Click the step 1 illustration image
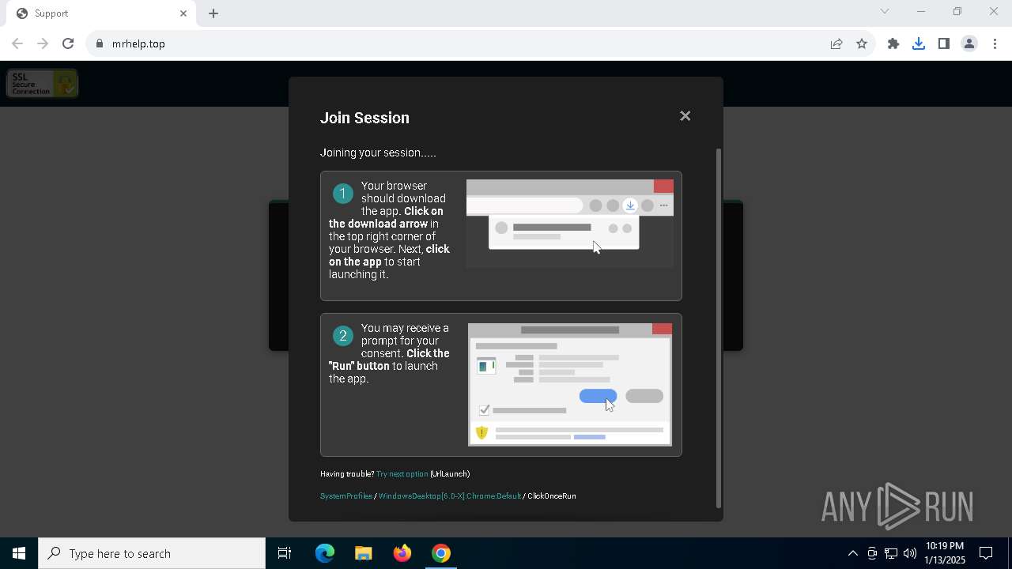Screen dimensions: 1012x569 tap(570, 224)
